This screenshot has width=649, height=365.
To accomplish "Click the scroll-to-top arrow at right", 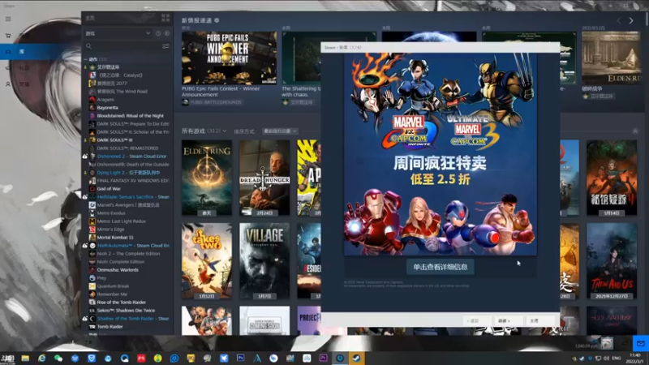I will [635, 131].
